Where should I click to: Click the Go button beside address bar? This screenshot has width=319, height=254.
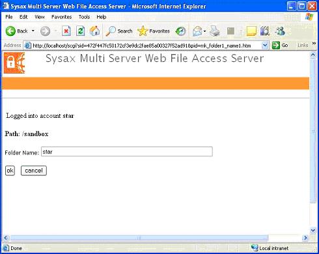point(280,45)
